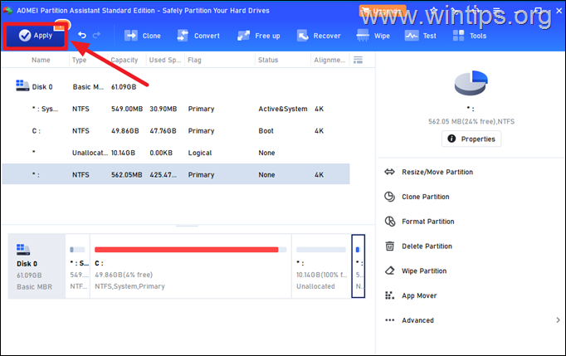Open the Tools menu
566x356 pixels.
(470, 36)
